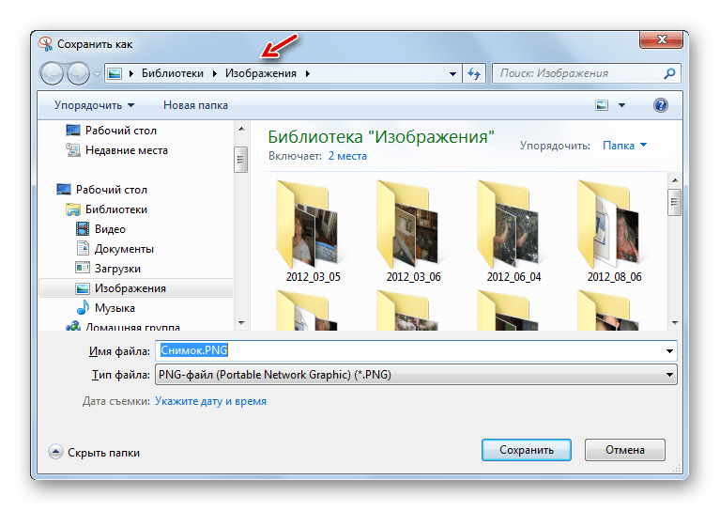Click the Недавние места icon
The width and height of the screenshot is (720, 511).
73,149
